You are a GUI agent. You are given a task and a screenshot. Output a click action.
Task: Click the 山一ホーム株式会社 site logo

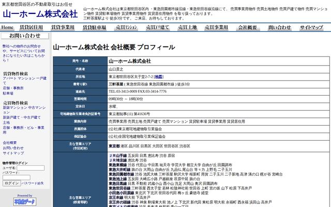pyautogui.click(x=40, y=14)
